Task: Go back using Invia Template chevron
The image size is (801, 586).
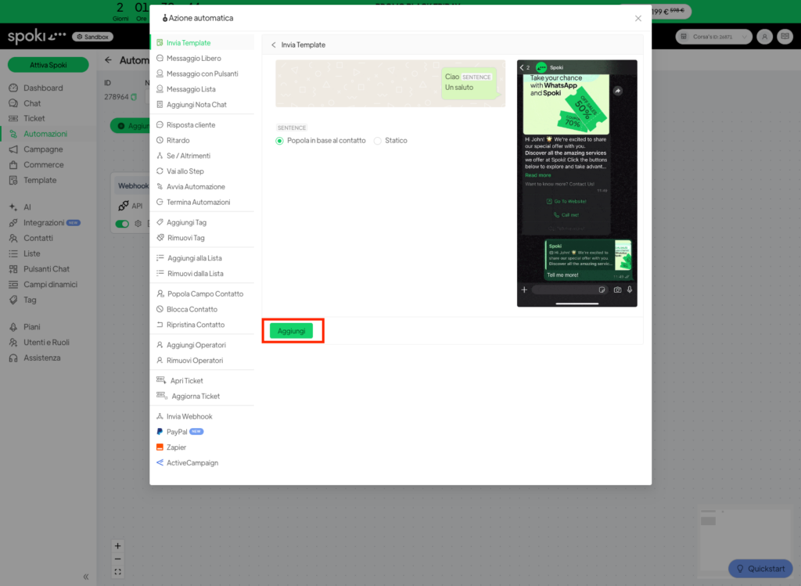Action: point(273,45)
